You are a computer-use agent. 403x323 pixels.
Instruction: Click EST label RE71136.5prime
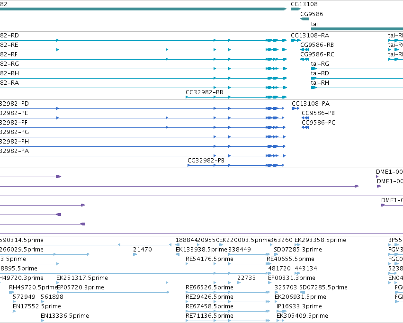(x=209, y=316)
